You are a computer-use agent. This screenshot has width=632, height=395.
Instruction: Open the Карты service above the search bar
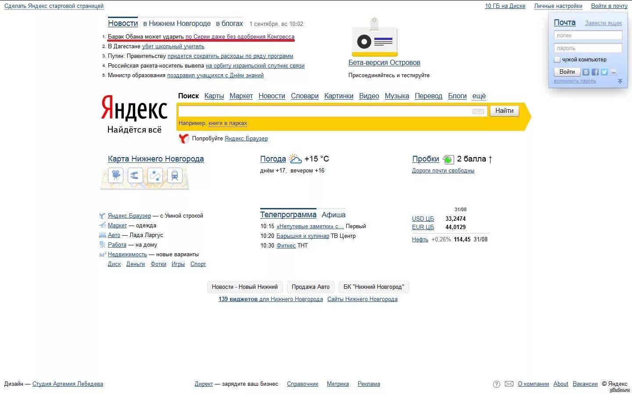tap(214, 96)
